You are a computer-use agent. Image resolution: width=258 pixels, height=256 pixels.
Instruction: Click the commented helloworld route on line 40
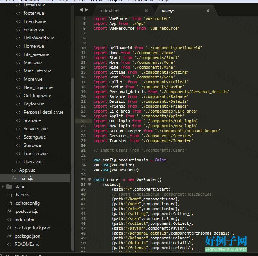point(163,194)
